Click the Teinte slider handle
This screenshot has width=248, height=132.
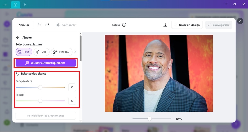click(40, 101)
